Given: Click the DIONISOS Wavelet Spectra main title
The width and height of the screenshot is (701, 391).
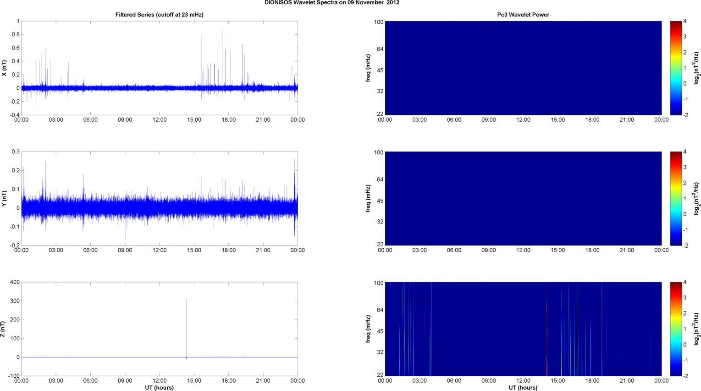Looking at the screenshot, I should (x=332, y=3).
